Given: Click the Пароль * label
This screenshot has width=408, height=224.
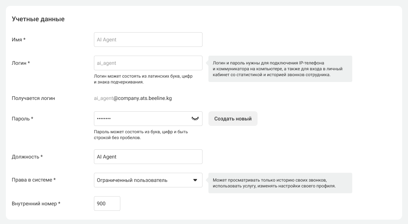Looking at the screenshot, I should [x=22, y=119].
